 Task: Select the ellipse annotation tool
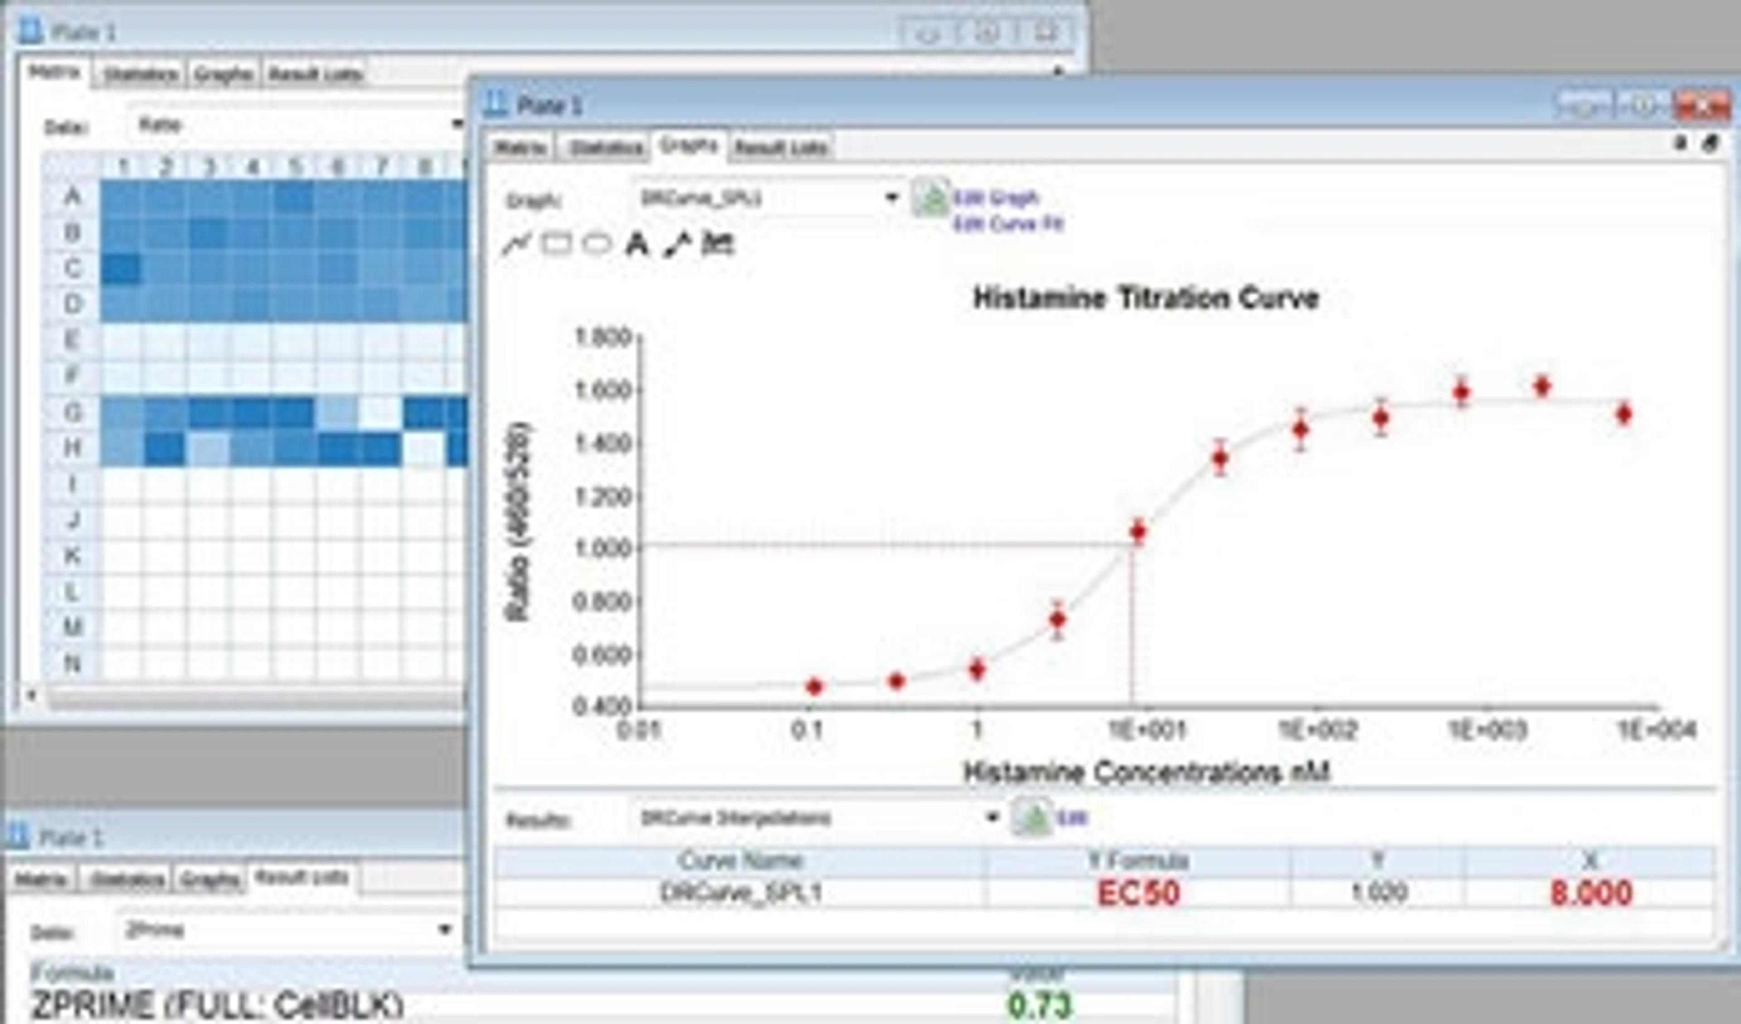[597, 244]
